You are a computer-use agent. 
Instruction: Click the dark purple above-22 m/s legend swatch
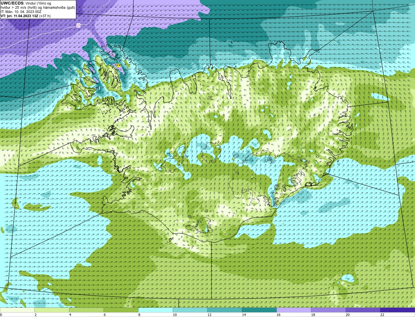coord(398,310)
